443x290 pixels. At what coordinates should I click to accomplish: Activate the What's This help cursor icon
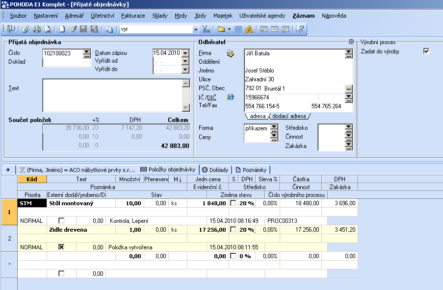[300, 29]
